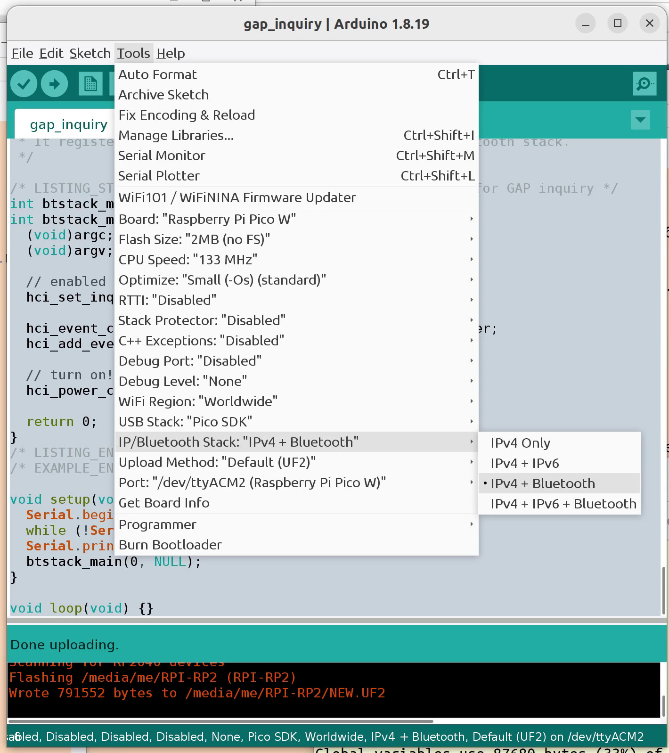
Task: Select the IPv4 + IPv6 stack option
Action: point(559,463)
